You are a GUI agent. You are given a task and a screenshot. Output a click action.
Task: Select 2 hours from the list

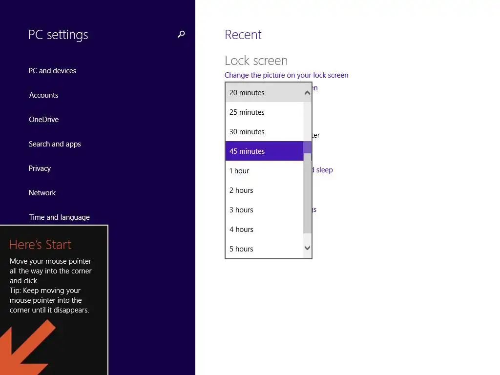pos(264,190)
